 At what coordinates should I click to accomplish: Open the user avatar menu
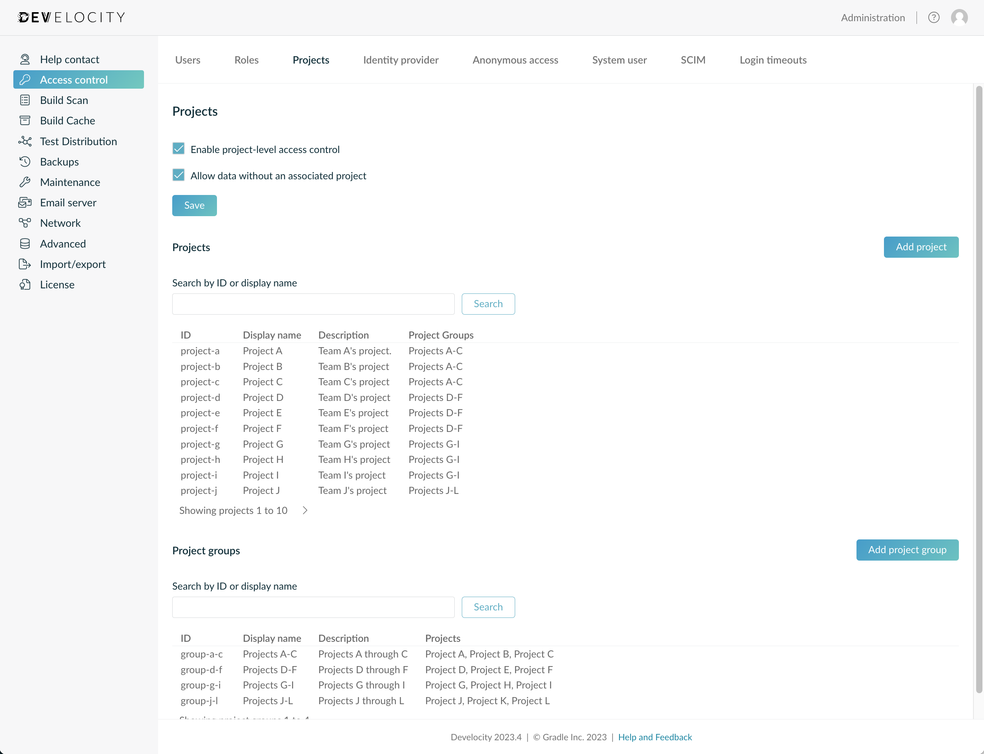[x=960, y=18]
